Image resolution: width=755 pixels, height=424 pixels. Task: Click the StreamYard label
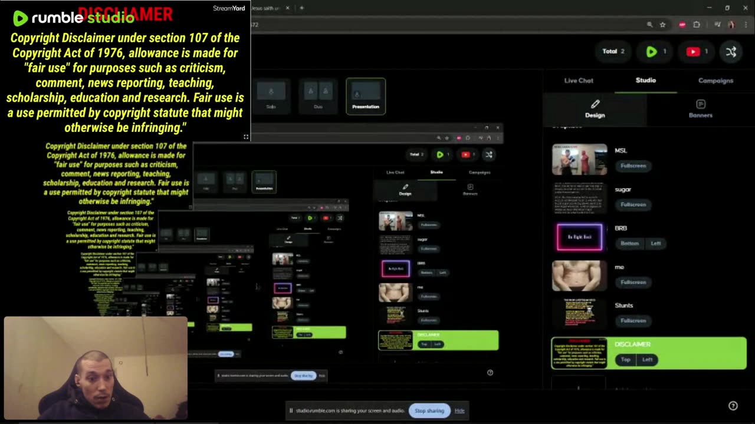click(x=229, y=8)
